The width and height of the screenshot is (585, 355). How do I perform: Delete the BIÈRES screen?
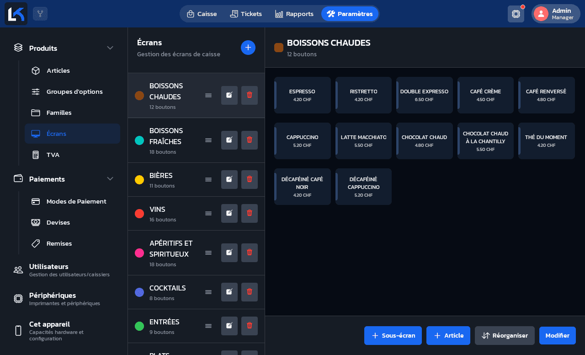click(250, 179)
